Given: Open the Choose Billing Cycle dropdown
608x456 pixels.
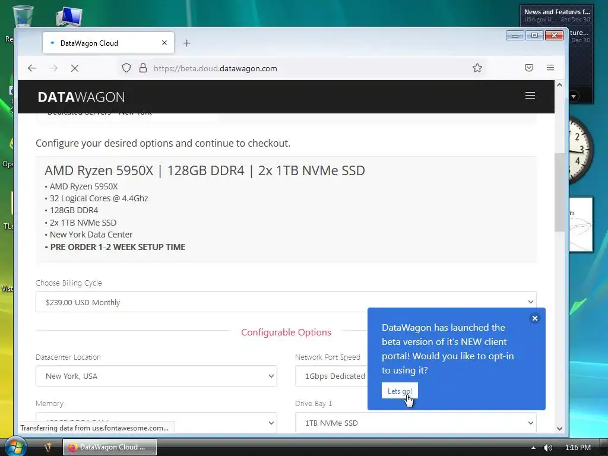Looking at the screenshot, I should (286, 302).
